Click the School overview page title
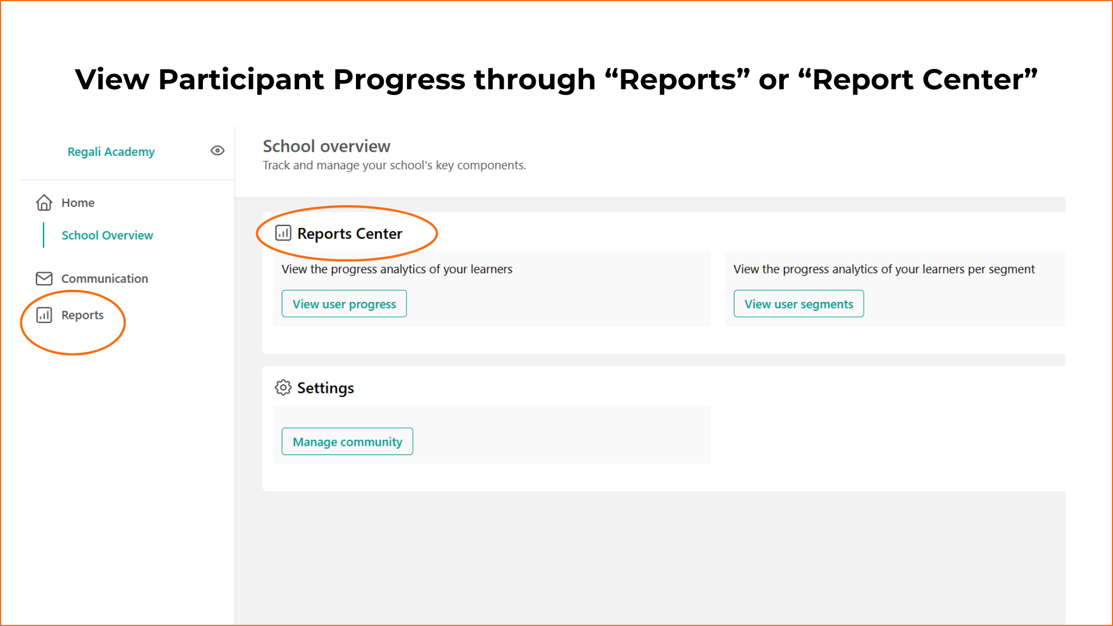The image size is (1113, 626). point(326,146)
